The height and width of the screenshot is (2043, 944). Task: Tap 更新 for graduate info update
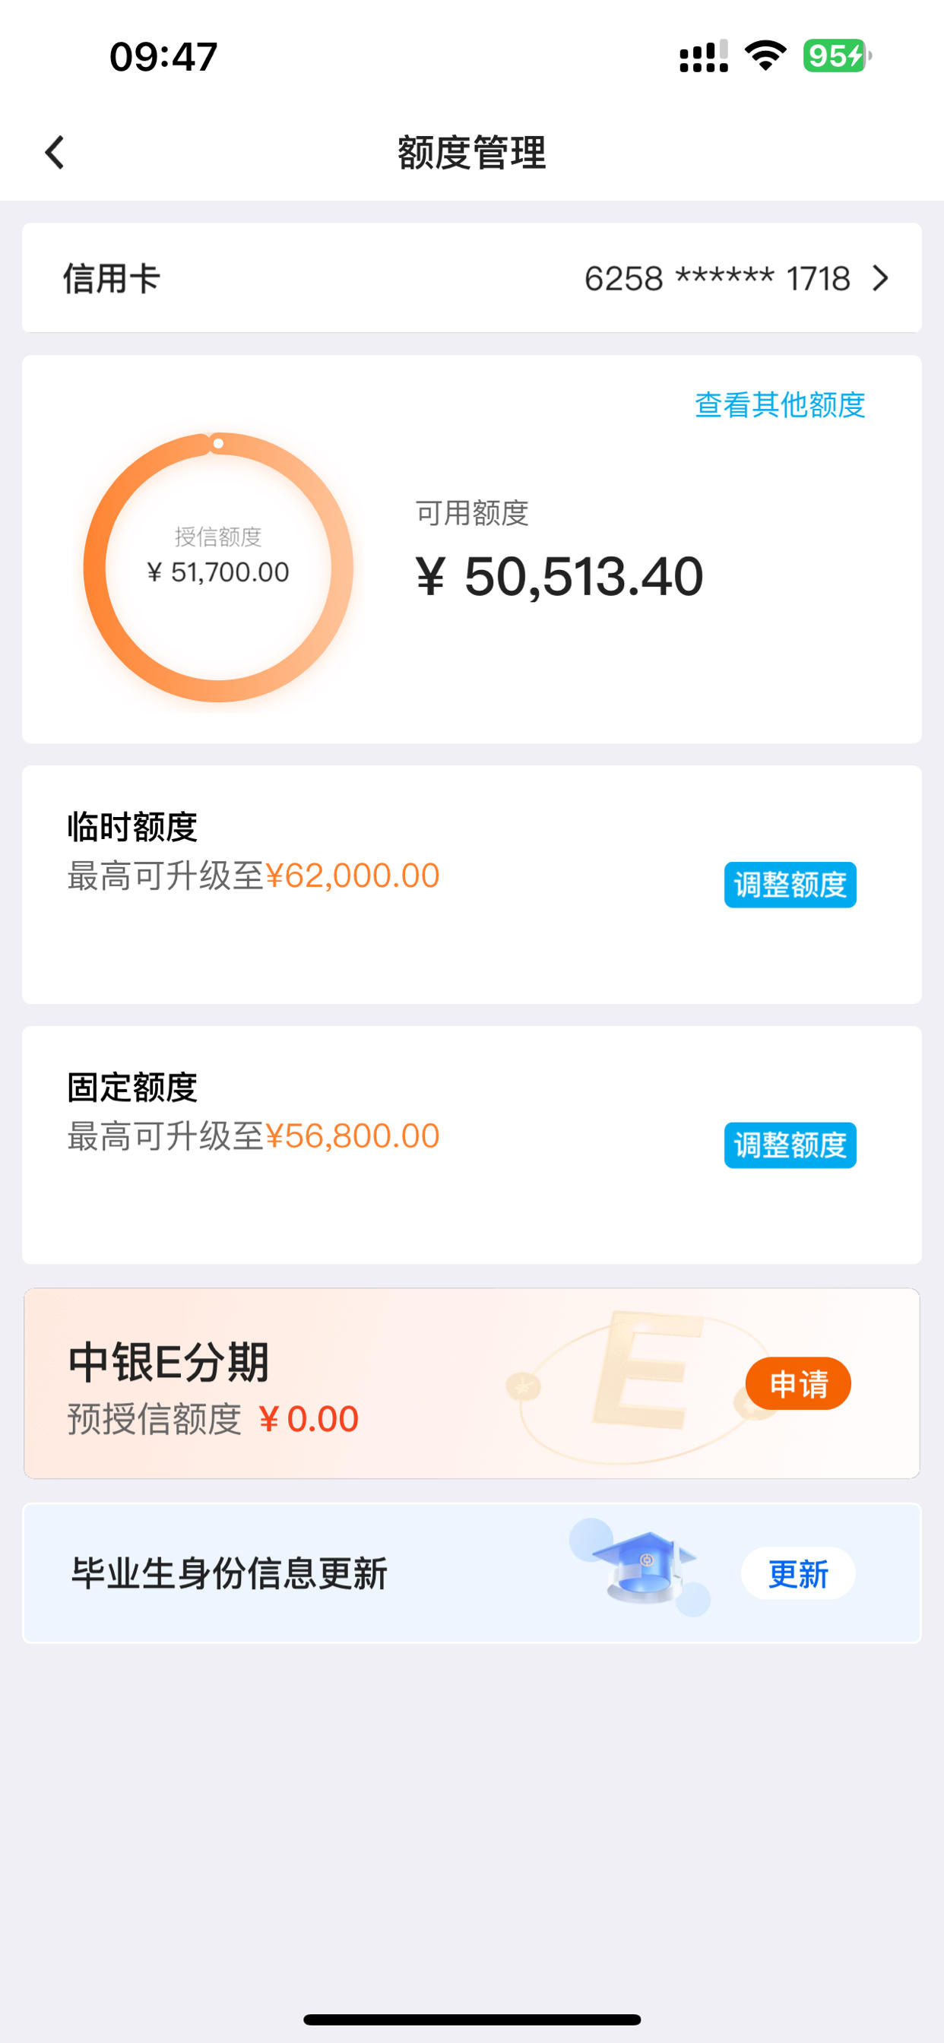point(798,1573)
